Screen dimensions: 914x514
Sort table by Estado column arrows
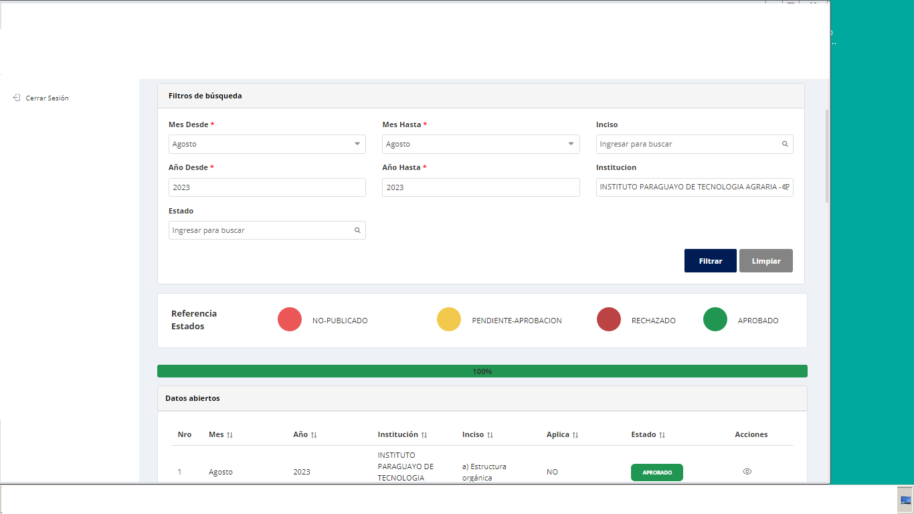click(662, 435)
